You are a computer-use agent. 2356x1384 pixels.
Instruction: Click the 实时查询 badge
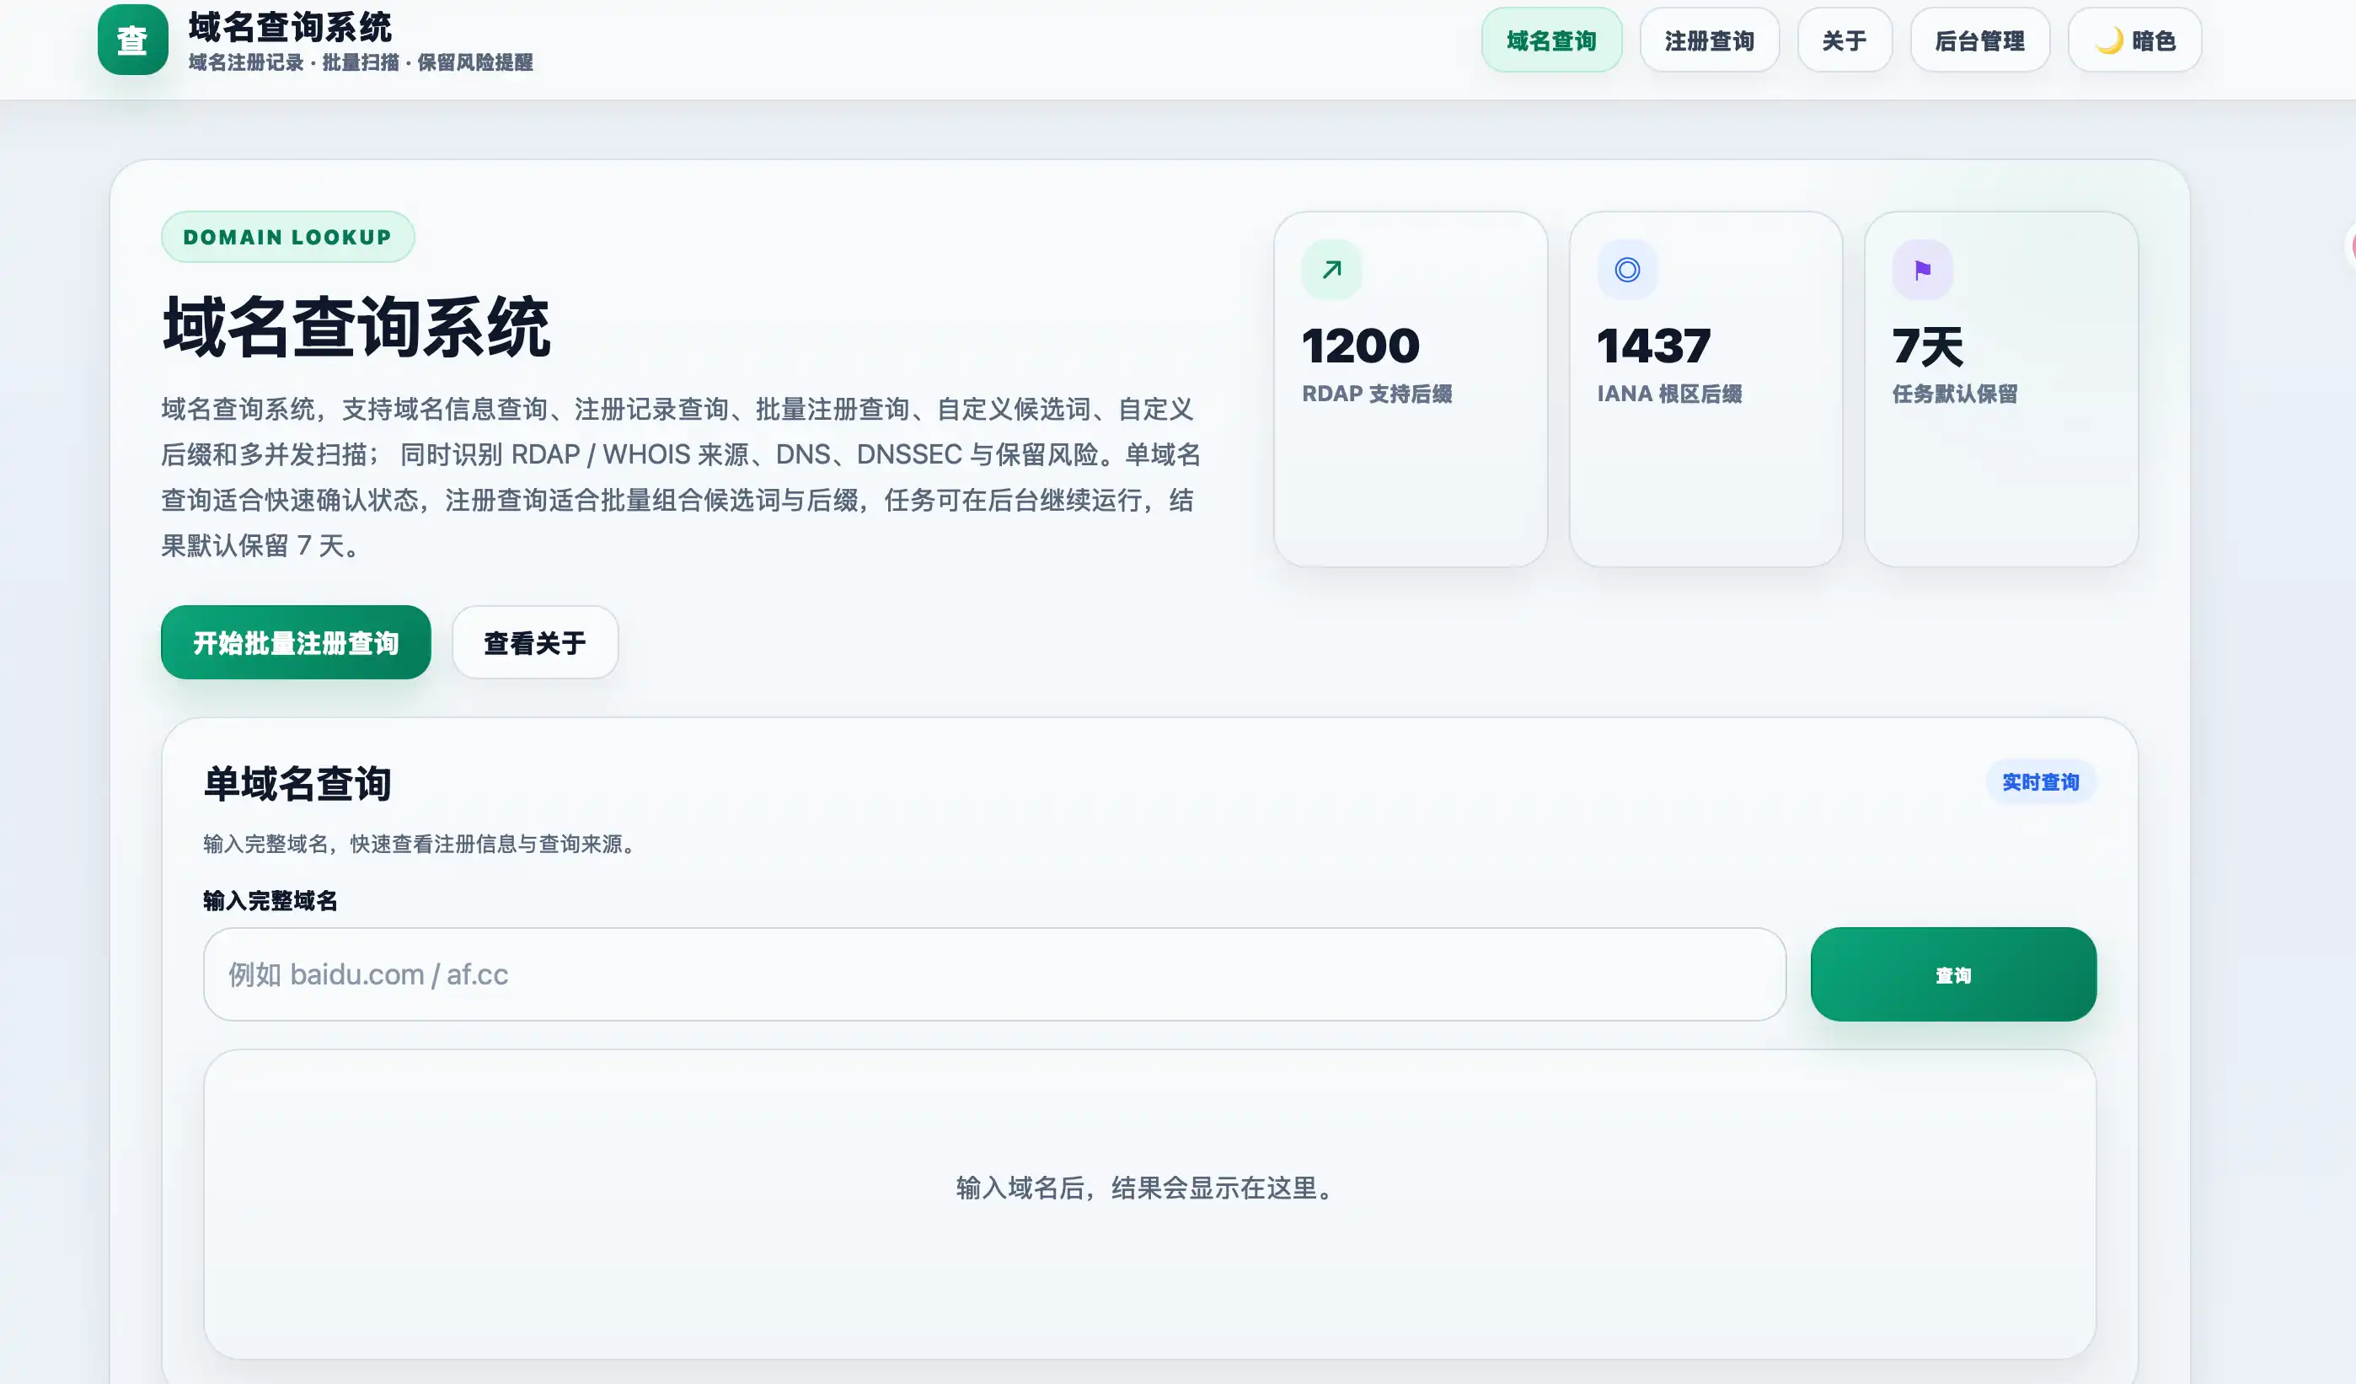click(2040, 782)
